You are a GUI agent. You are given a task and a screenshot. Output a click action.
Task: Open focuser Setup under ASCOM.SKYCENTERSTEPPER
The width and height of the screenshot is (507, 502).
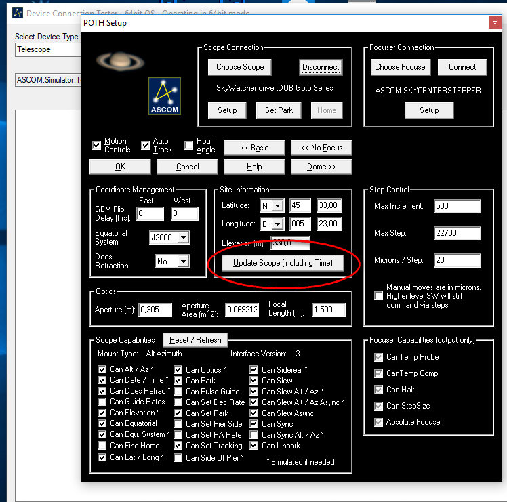pyautogui.click(x=429, y=110)
